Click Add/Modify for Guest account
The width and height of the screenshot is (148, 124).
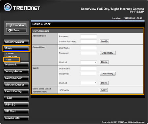pos(108,74)
